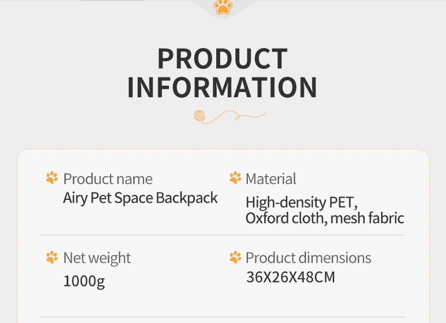Viewport: 446px width, 323px height.
Task: Click the Oxford cloth, mesh fabric line
Action: pos(325,218)
